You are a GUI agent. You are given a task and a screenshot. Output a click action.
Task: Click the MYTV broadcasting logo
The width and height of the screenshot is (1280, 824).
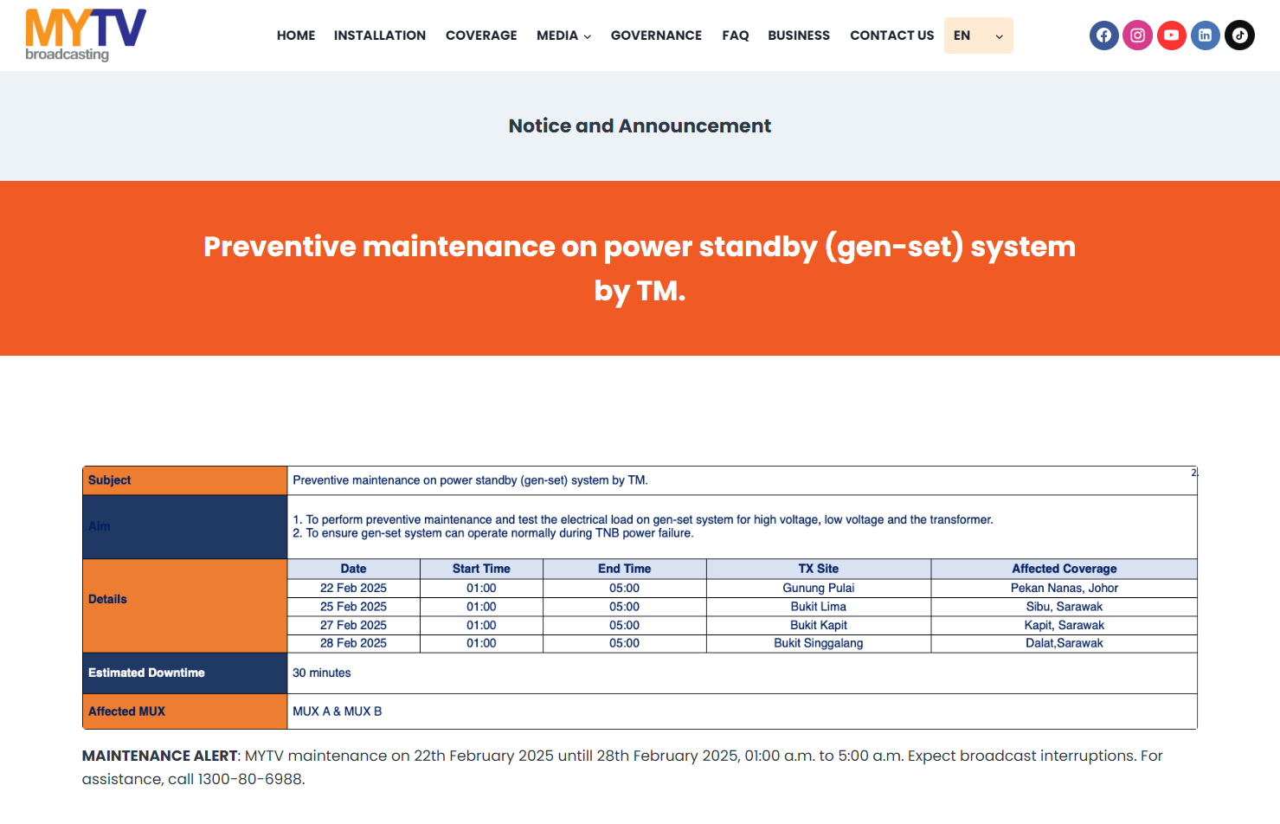click(86, 35)
